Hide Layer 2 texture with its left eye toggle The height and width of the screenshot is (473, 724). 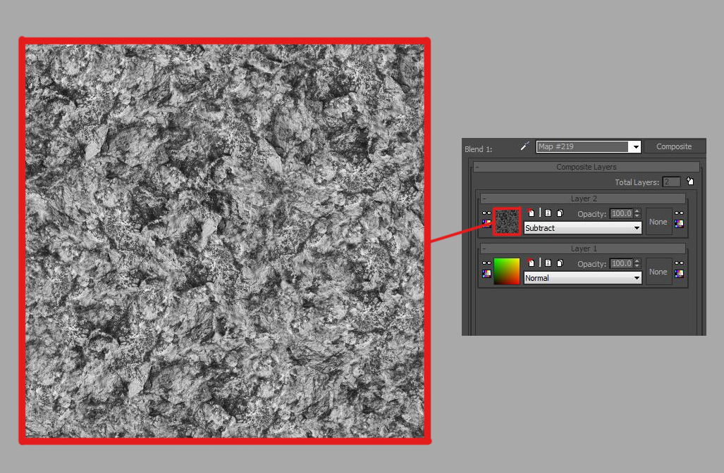point(486,213)
